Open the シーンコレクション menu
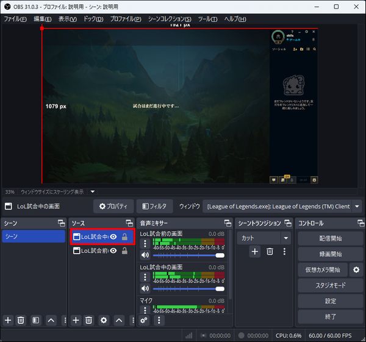The width and height of the screenshot is (366, 342). [170, 19]
